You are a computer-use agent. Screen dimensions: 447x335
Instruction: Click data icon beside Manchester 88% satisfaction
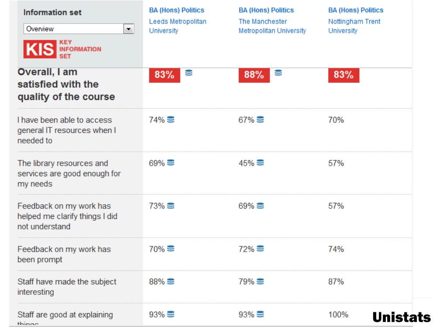[x=278, y=73]
